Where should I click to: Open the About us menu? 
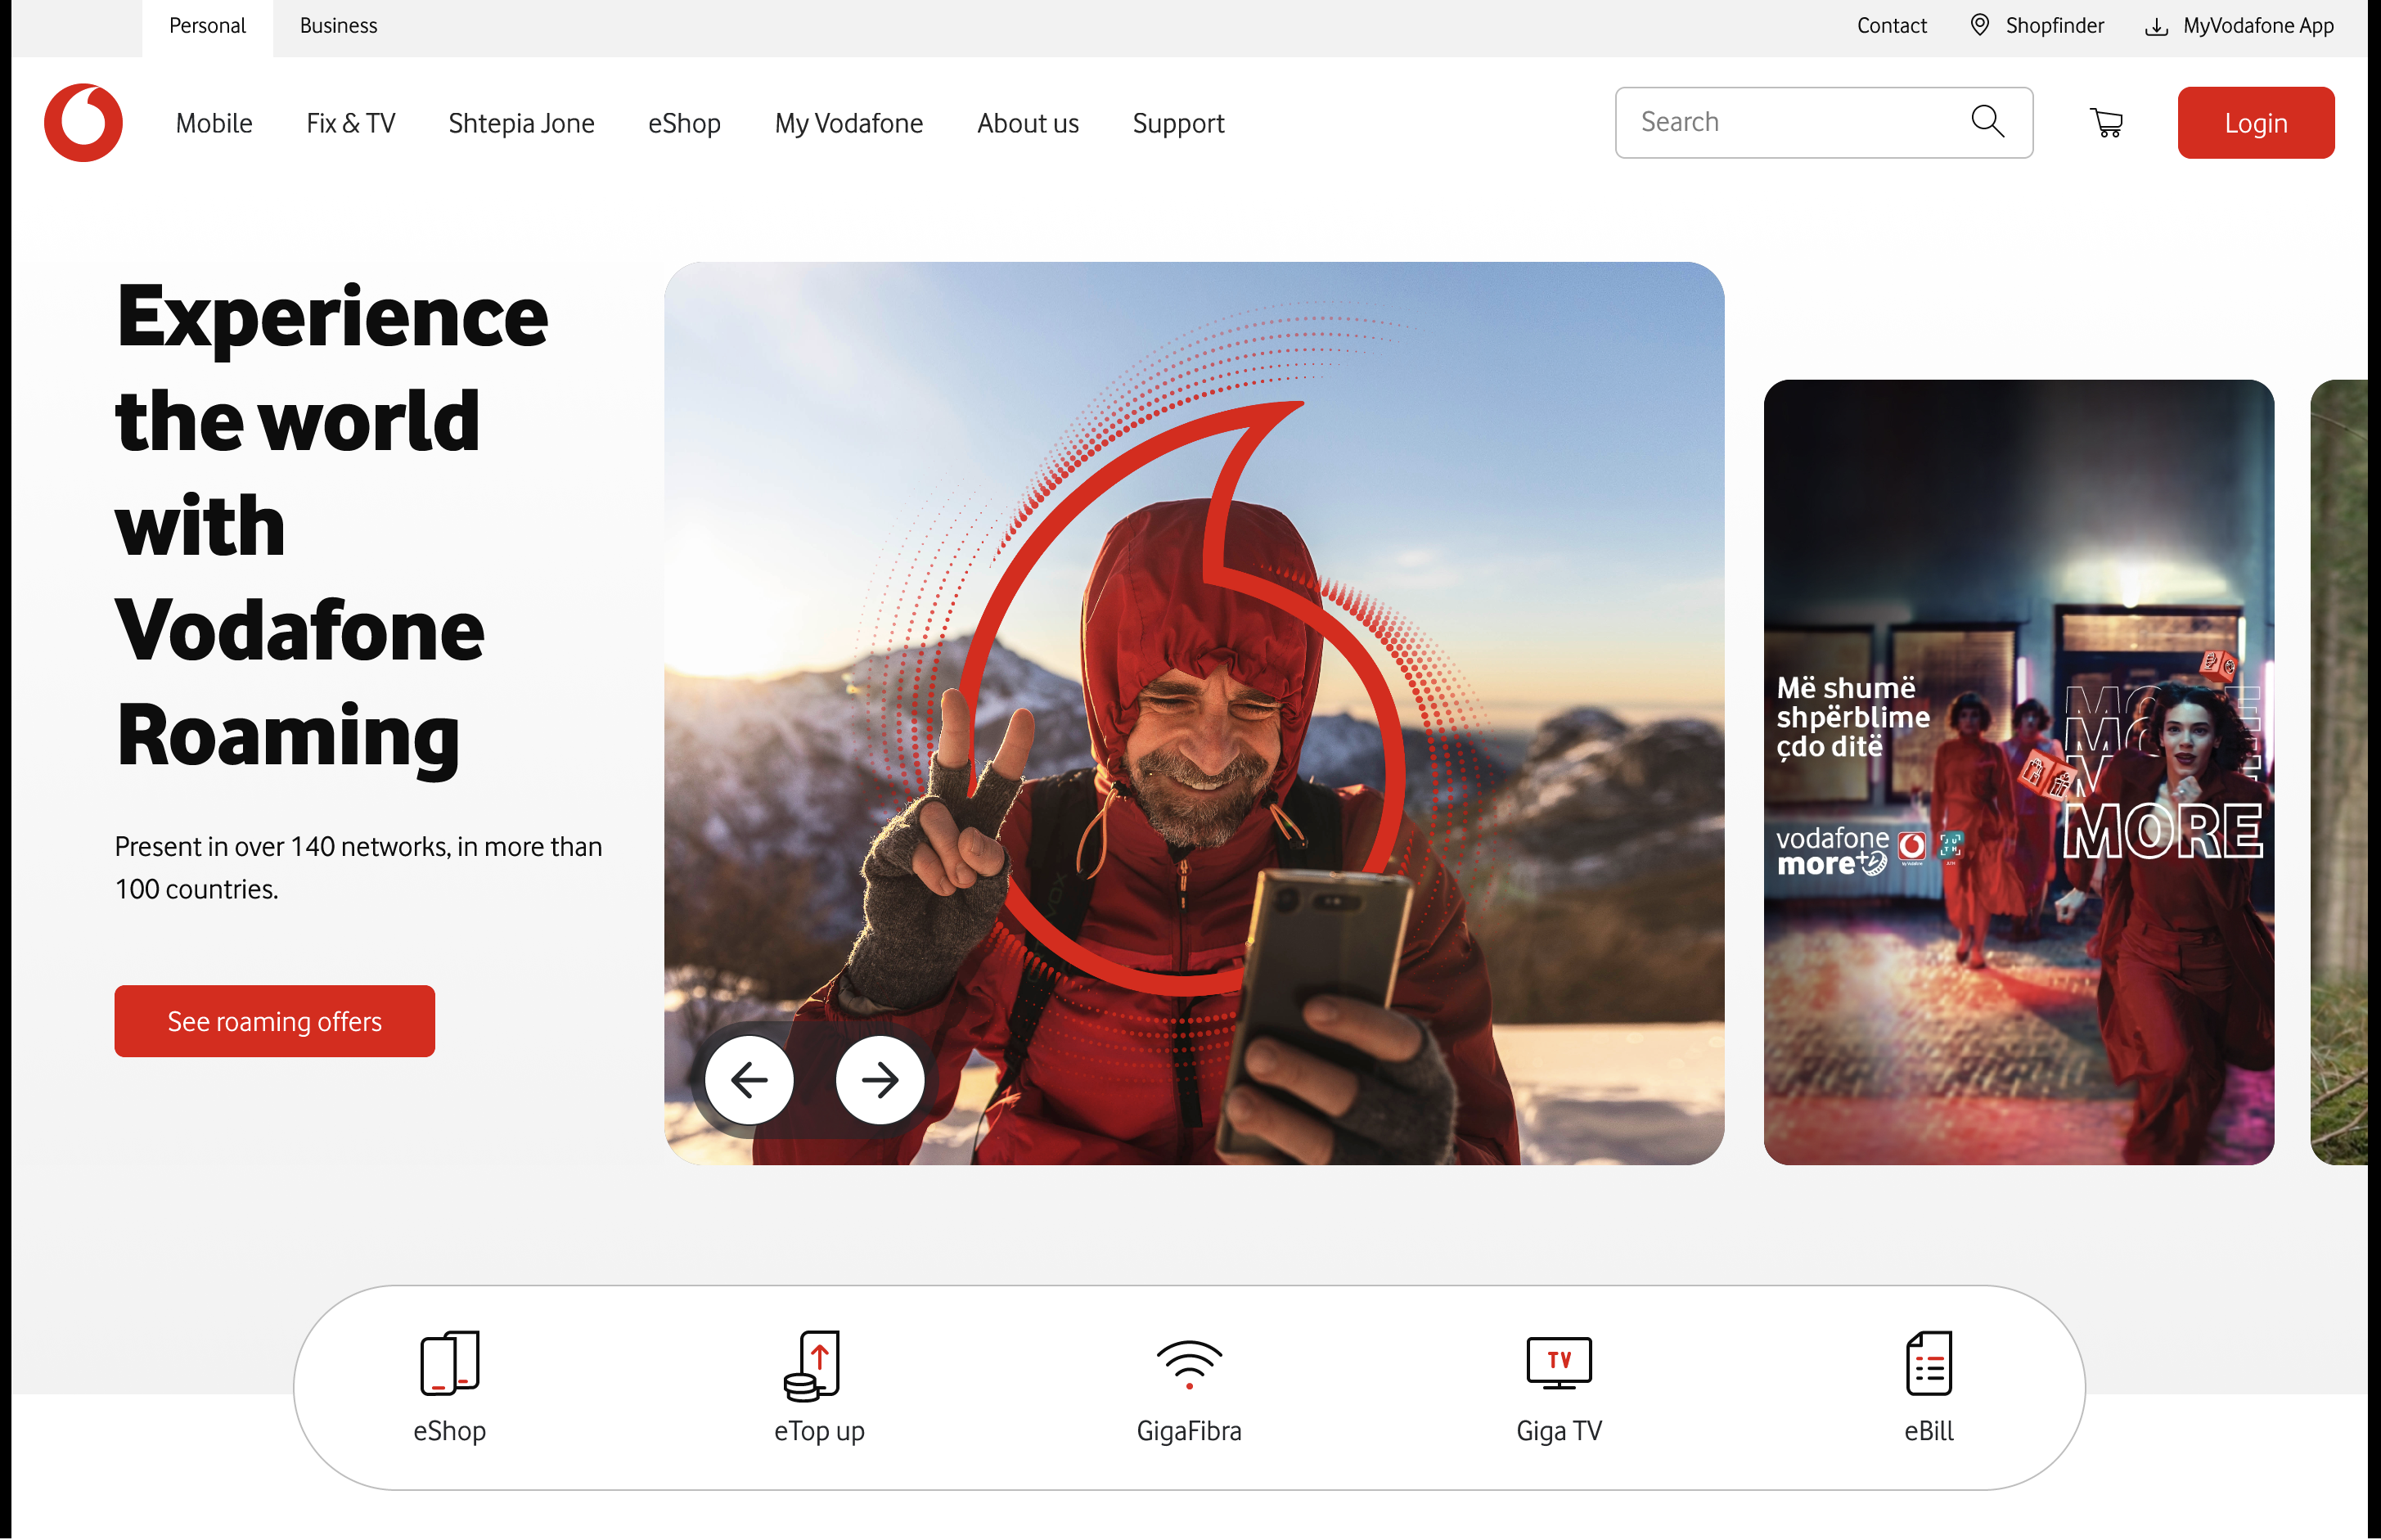(x=1027, y=123)
